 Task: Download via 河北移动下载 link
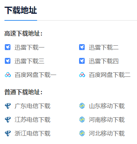[107, 133]
